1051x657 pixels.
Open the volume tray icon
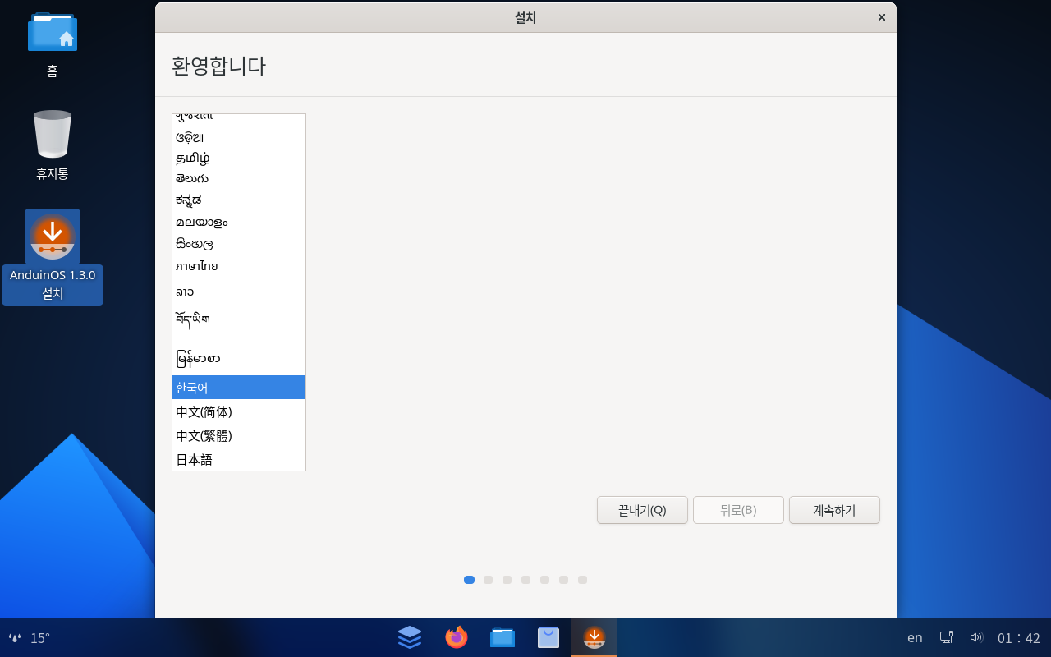[x=976, y=637]
